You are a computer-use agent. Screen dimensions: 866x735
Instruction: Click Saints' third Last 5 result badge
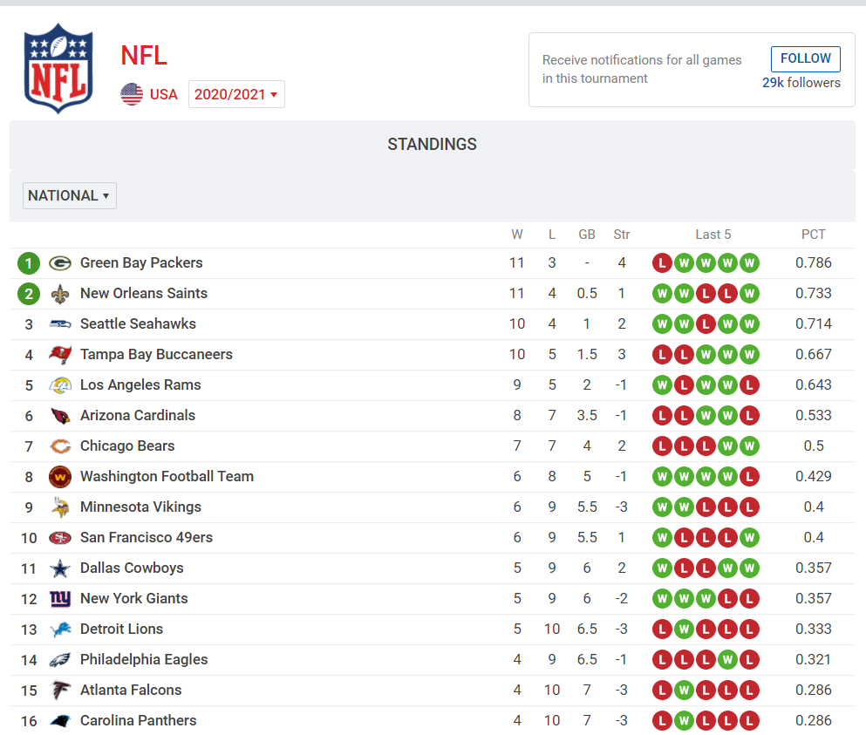pyautogui.click(x=706, y=293)
